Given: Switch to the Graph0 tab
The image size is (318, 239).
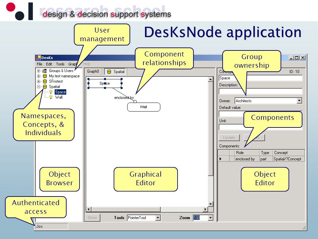Looking at the screenshot, I should pyautogui.click(x=93, y=71).
